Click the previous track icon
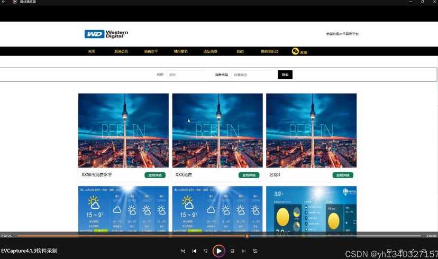 [194, 251]
